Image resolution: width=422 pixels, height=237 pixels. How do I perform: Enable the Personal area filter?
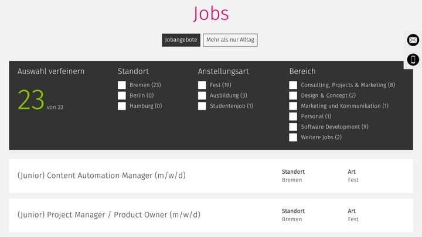[293, 116]
